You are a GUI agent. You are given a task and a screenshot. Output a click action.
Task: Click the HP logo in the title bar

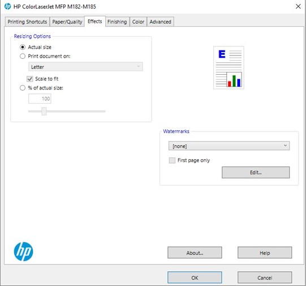pos(7,6)
